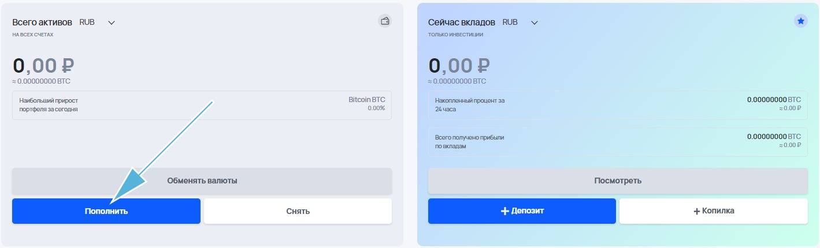
Task: Click the wallet icon in assets card
Action: coord(385,21)
